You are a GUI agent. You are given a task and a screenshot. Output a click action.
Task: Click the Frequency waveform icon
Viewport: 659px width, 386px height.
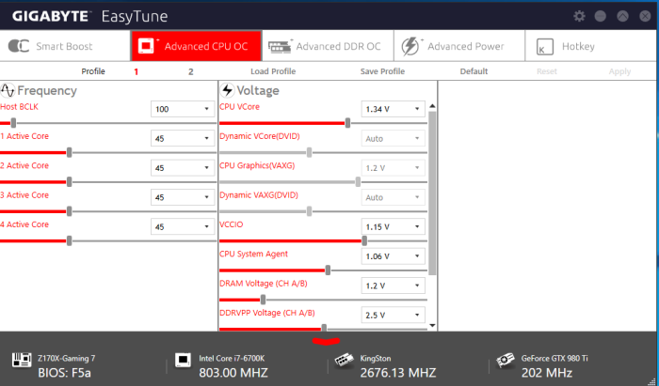(8, 90)
